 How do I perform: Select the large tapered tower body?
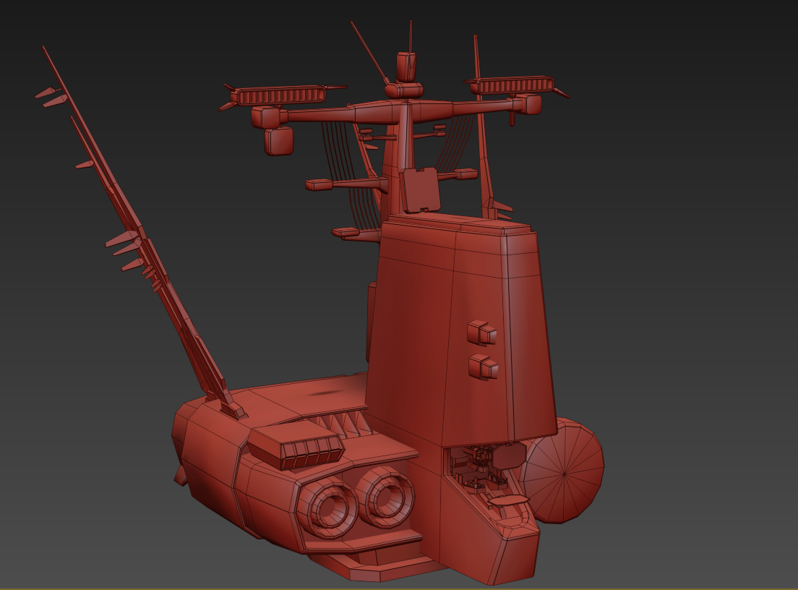[x=460, y=331]
